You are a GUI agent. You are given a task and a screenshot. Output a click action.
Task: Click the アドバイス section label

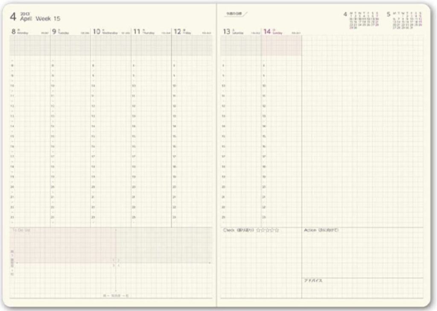pos(313,280)
